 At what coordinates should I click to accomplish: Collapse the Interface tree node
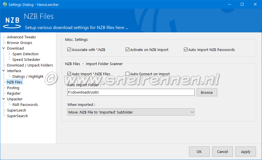click(4, 71)
